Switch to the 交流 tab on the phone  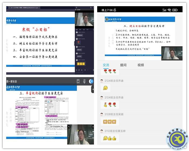pos(106,65)
